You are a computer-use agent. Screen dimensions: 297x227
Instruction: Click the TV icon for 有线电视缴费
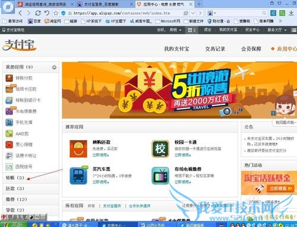[160, 176]
